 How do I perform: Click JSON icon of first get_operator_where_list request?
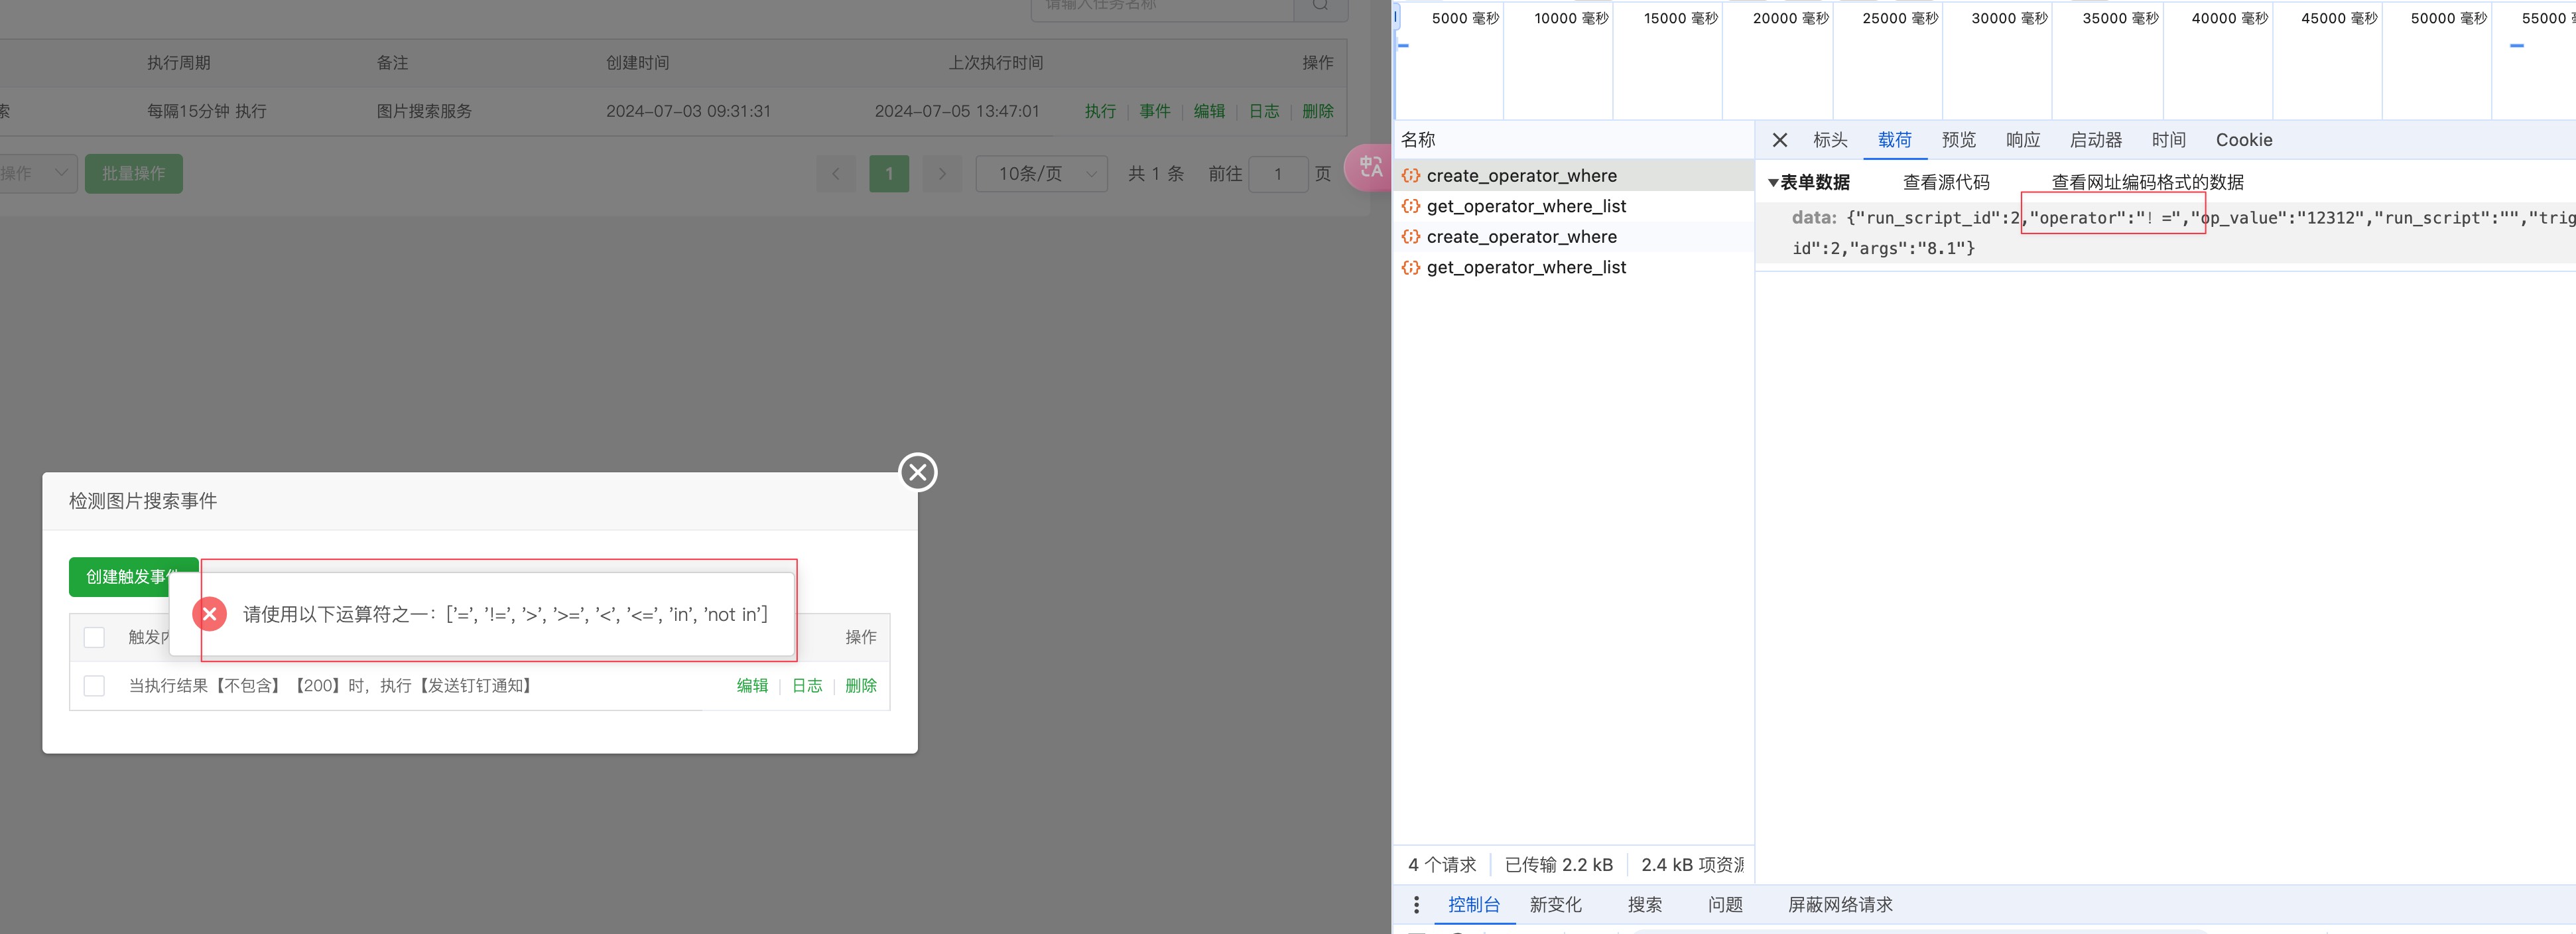[x=1410, y=206]
